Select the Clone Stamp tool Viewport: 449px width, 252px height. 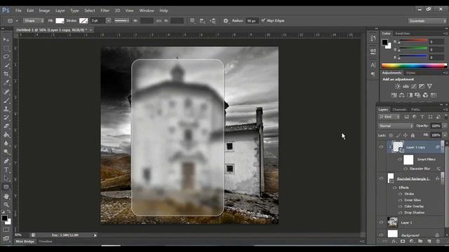pos(6,109)
